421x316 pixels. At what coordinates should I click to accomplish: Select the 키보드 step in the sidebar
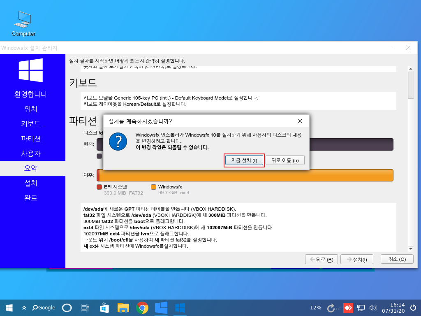tap(31, 124)
